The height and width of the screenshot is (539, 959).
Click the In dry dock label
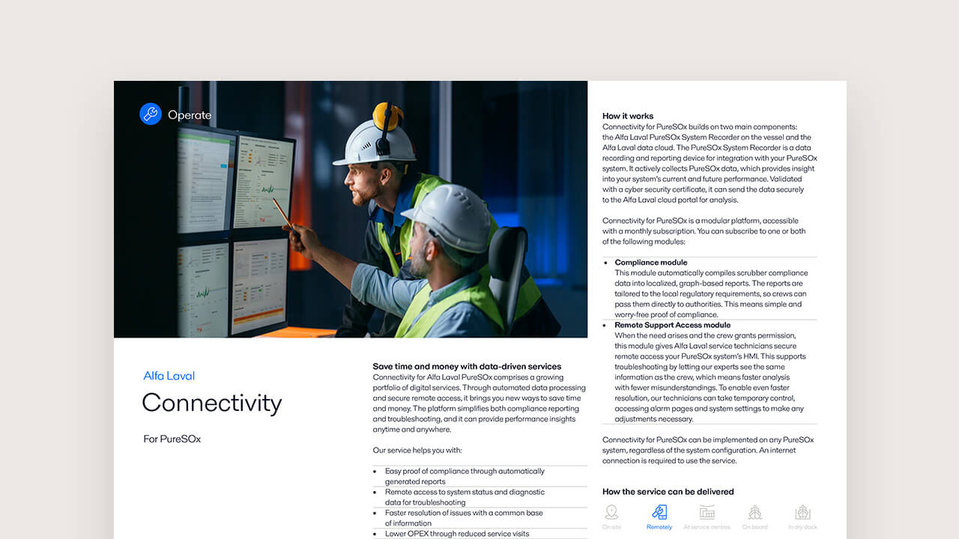click(x=803, y=528)
